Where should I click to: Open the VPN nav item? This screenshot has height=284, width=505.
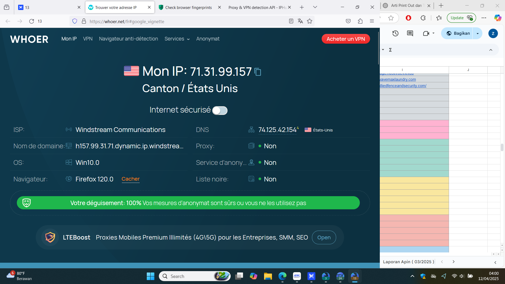click(88, 39)
